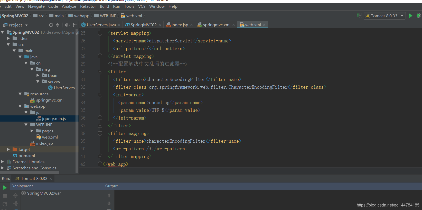Click the Project panel horizontal scrollbar

30,173
